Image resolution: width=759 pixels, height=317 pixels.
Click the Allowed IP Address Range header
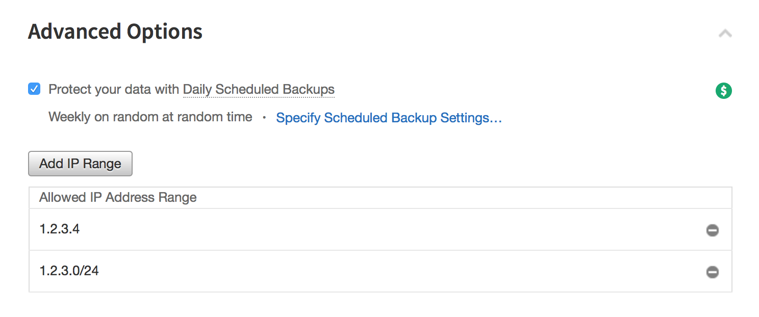118,197
